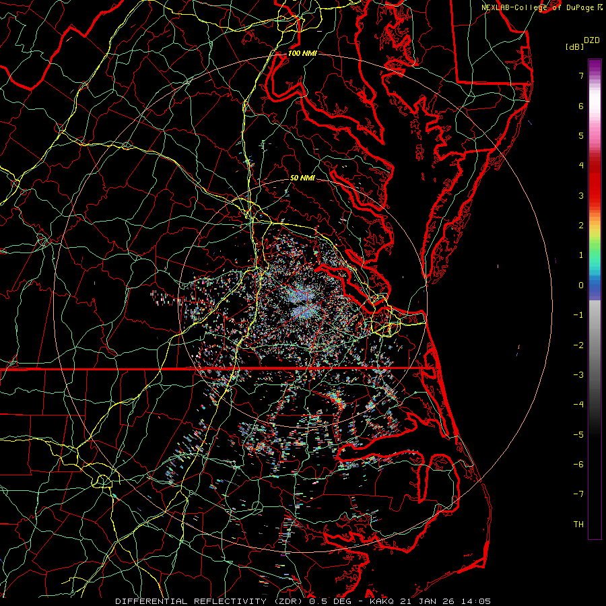This screenshot has height=606, width=606.
Task: Click the '-6' legend value
Action: [x=578, y=465]
